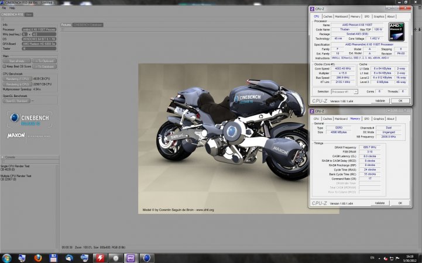Screen dimensions: 422x263
Task: Open the About tab in the top CPU-Z window
Action: coord(391,16)
